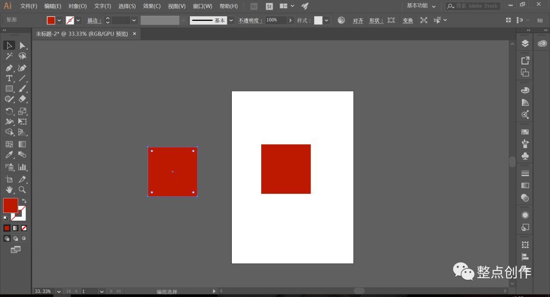The width and height of the screenshot is (550, 297).
Task: Select the Pen tool
Action: pyautogui.click(x=9, y=68)
